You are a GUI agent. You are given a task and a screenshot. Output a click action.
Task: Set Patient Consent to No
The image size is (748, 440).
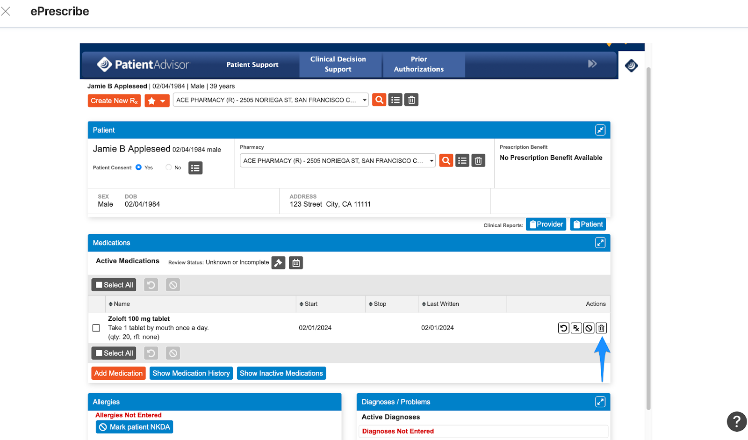coord(169,167)
